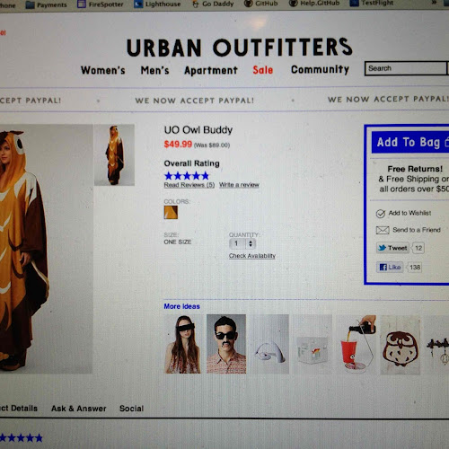Select the owl print thumbnail in More Ideas
This screenshot has height=449, width=449.
(401, 345)
